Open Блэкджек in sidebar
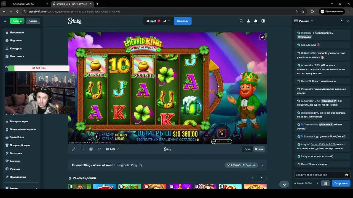353x198 pixels. tap(22, 153)
